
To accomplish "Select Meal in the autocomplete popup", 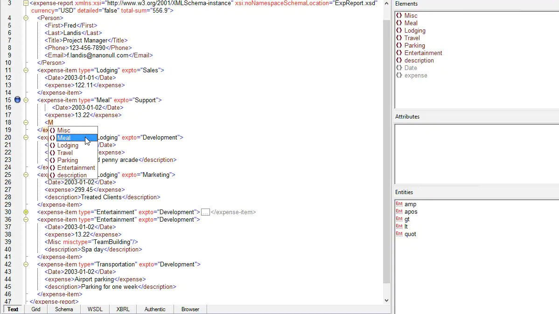I will (x=64, y=138).
